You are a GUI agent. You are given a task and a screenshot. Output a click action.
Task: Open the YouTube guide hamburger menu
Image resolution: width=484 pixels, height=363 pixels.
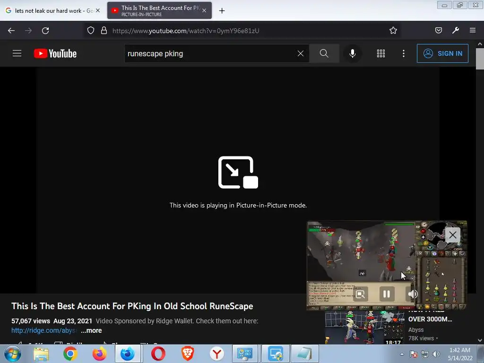(x=17, y=53)
